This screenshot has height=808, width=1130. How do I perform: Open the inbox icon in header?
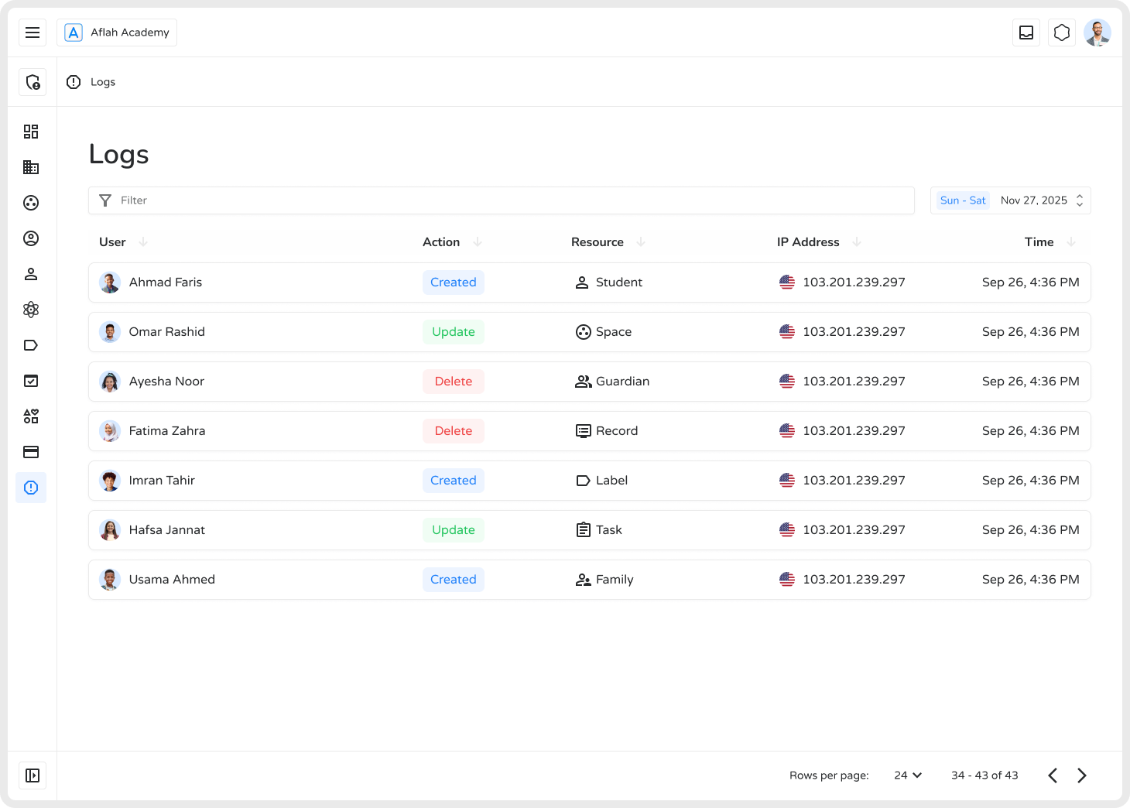[1026, 33]
